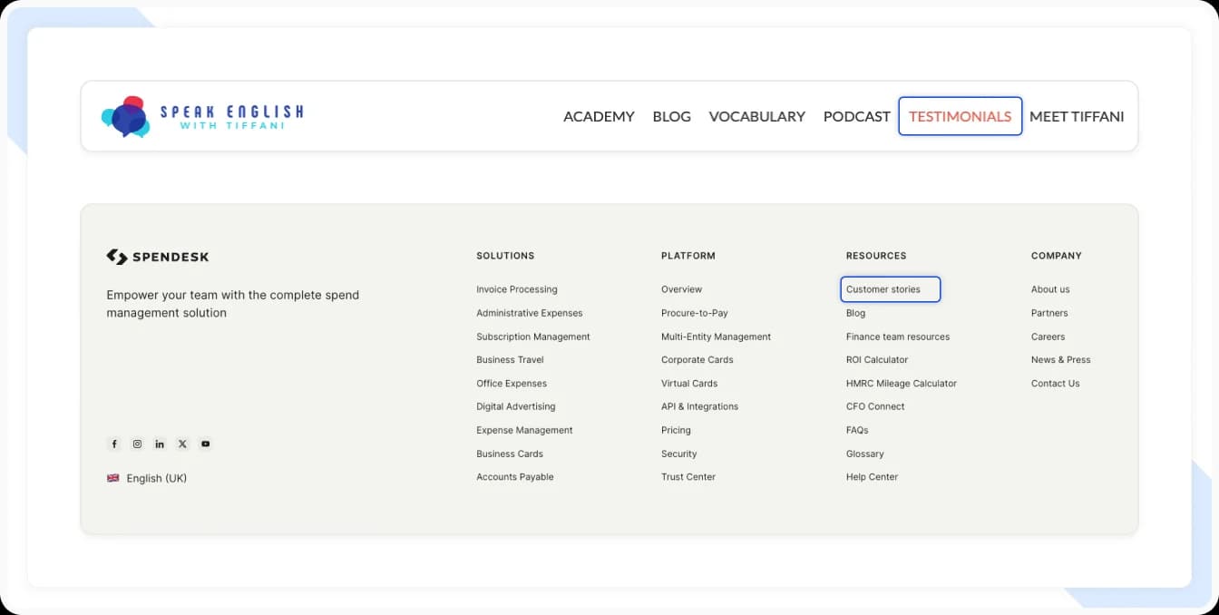Open Spendesk's Facebook page
The height and width of the screenshot is (615, 1219).
114,444
